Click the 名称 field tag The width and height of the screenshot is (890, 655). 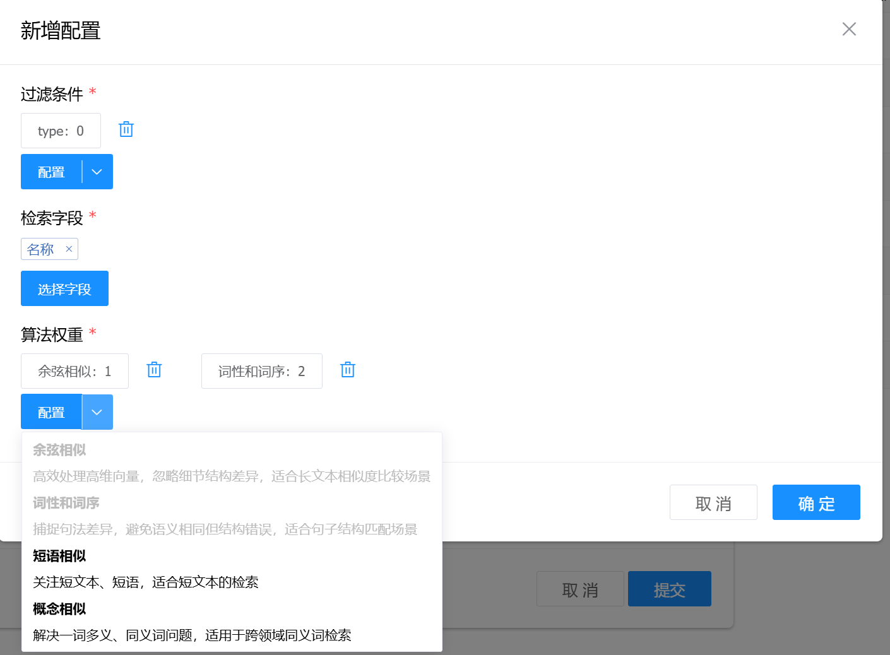41,249
